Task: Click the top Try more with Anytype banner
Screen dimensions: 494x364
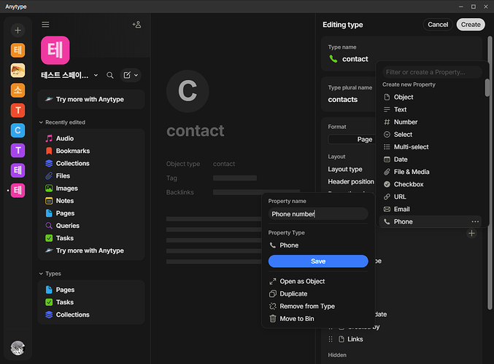Action: click(x=91, y=99)
